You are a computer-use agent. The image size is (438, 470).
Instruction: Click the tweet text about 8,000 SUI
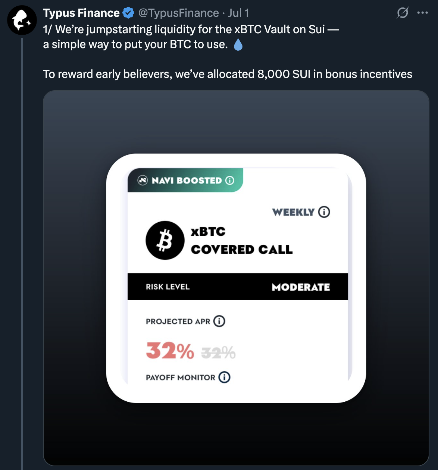pyautogui.click(x=228, y=74)
